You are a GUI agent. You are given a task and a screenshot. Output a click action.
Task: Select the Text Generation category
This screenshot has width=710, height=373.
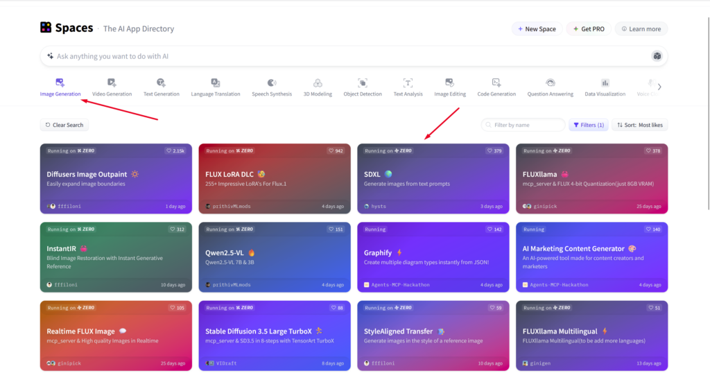click(161, 87)
